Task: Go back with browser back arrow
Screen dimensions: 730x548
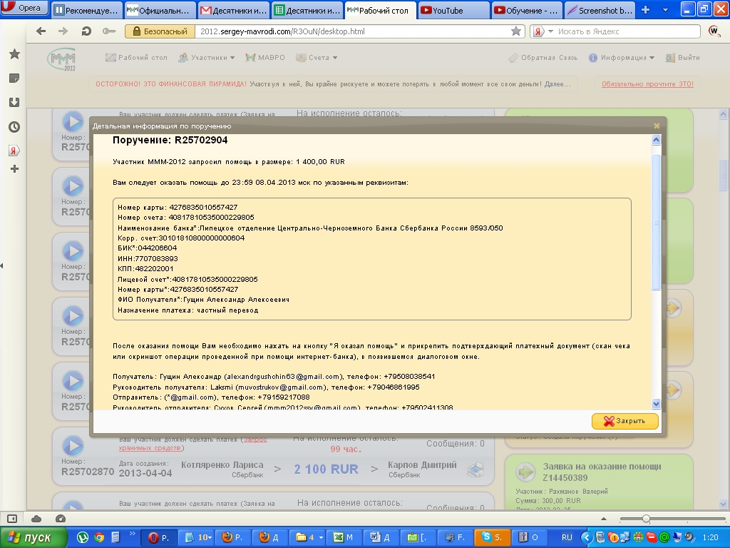Action: 41,31
